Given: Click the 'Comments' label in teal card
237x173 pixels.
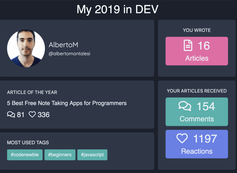Looking at the screenshot, I should pyautogui.click(x=197, y=119).
